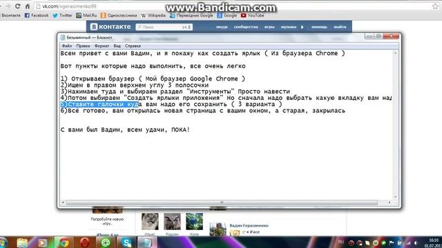The width and height of the screenshot is (442, 248).
Task: Click line "С вами был Вадим, всем удачи"
Action: [x=125, y=130]
